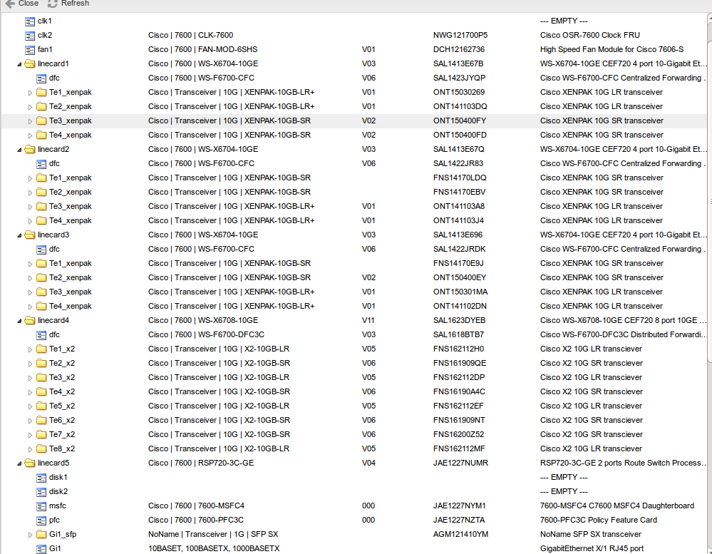Select 'GigabitEthernet X/1 RJ45 port' description
The height and width of the screenshot is (554, 712).
[x=592, y=548]
